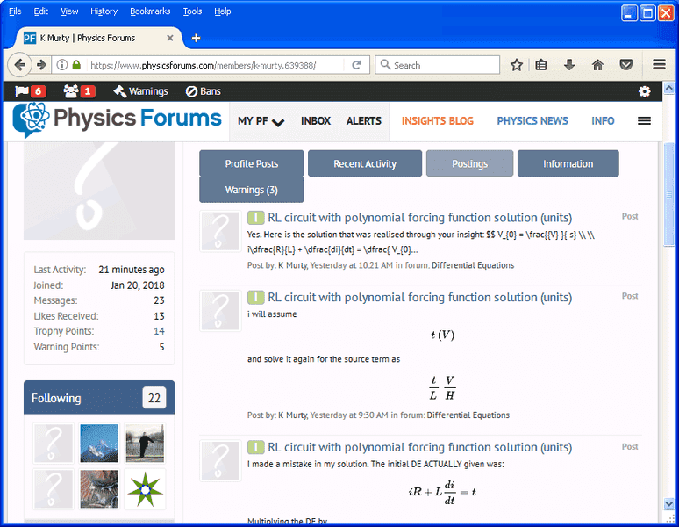Click the mountain avatar in Following list
The height and width of the screenshot is (527, 679).
(x=98, y=444)
